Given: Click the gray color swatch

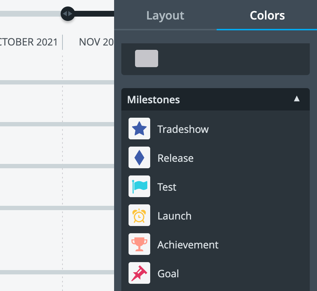Looking at the screenshot, I should [x=147, y=58].
